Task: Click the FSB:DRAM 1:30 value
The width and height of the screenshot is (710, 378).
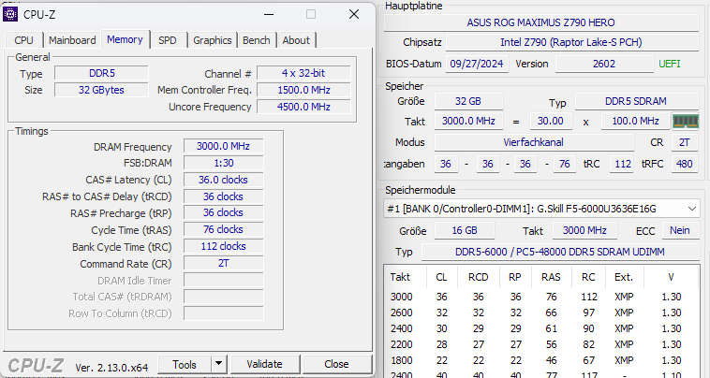Action: 223,163
